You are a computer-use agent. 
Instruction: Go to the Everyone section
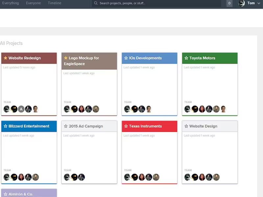[33, 3]
